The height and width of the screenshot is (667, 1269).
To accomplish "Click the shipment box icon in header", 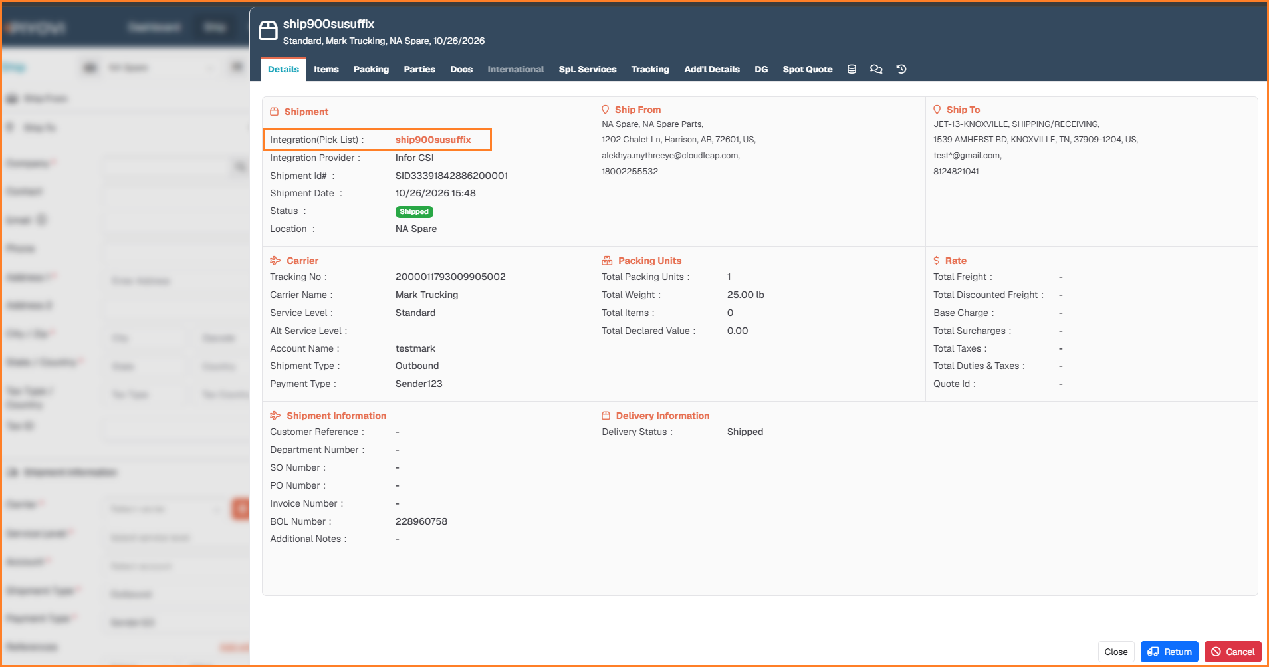I will [x=268, y=31].
